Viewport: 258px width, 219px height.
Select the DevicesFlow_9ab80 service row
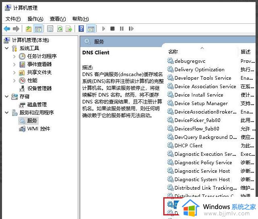(x=211, y=129)
